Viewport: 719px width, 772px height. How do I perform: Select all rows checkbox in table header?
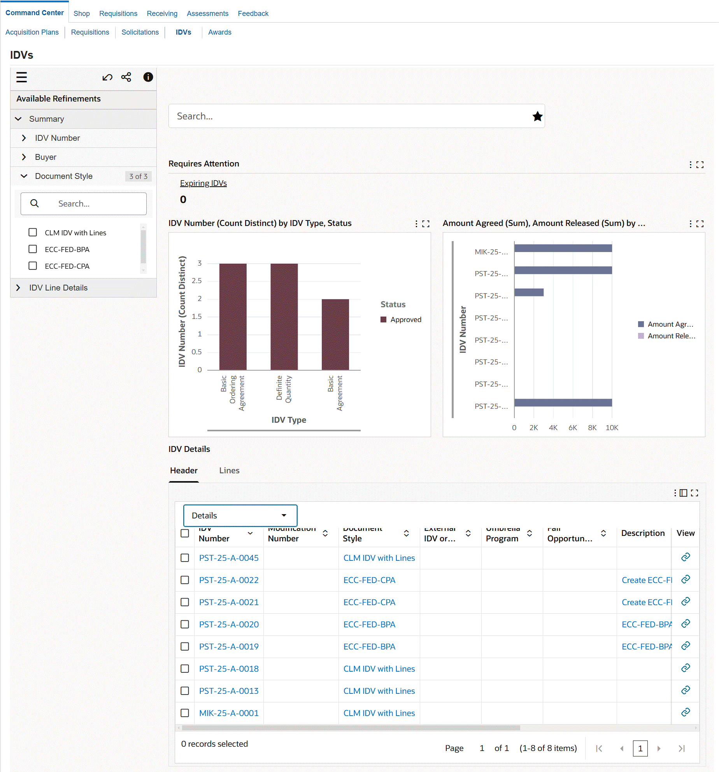coord(185,533)
